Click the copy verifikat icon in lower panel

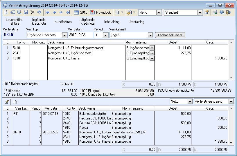click(15, 102)
